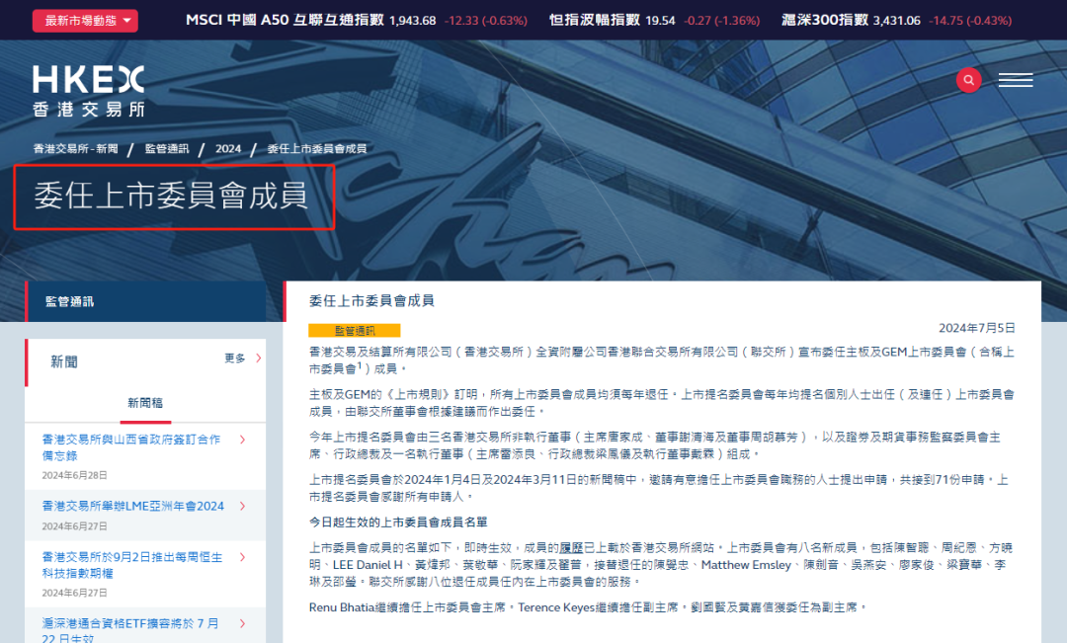This screenshot has height=643, width=1067.
Task: Click the red search icon
Action: (x=968, y=80)
